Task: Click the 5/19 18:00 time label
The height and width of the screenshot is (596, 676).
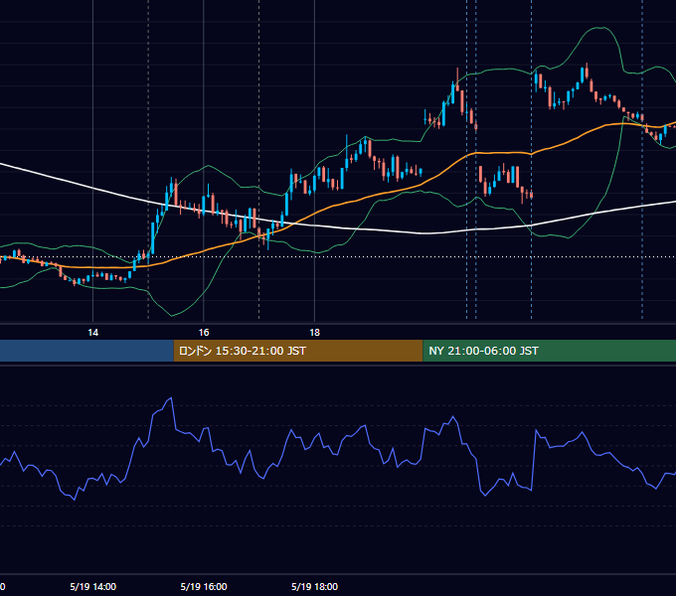Action: coord(315,586)
